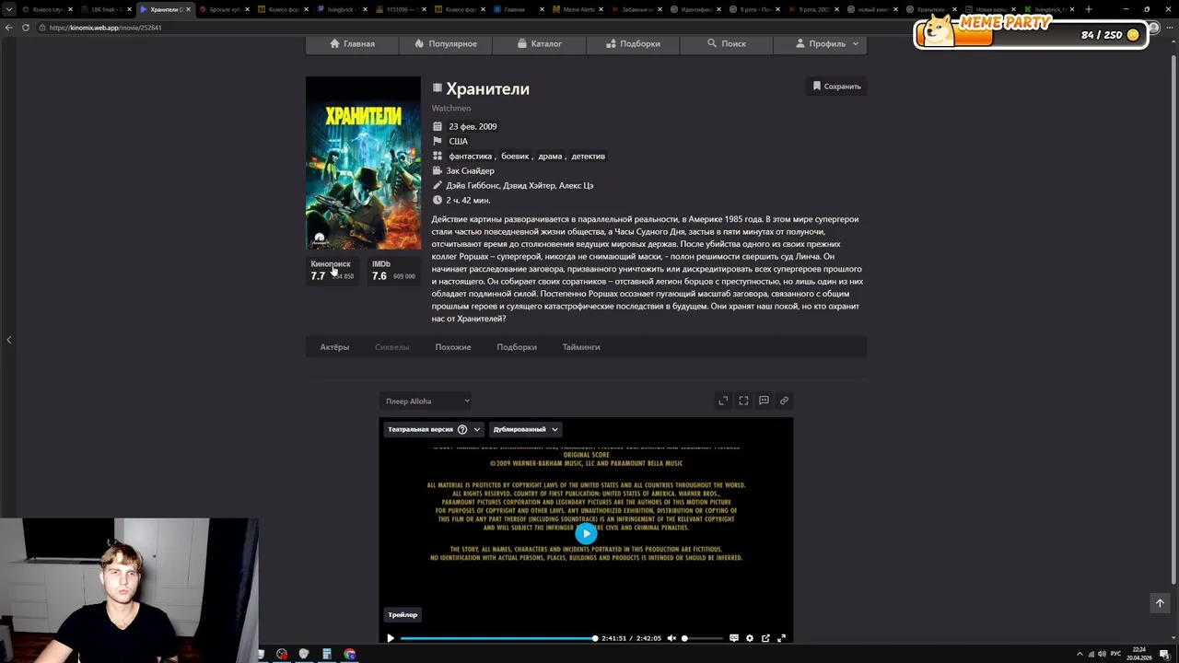Click the Кинопоиск rating 7.7
The height and width of the screenshot is (663, 1179).
(333, 270)
